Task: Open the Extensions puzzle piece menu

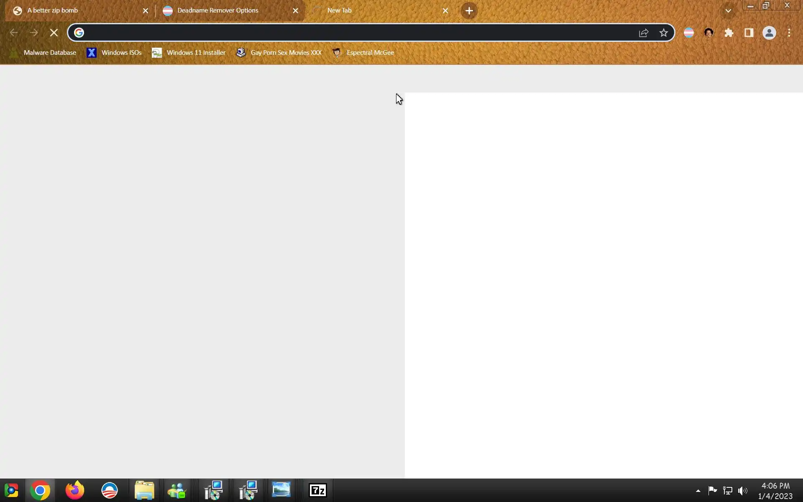Action: tap(729, 33)
